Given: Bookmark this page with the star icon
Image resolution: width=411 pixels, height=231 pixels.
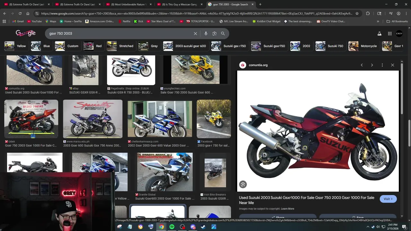Looking at the screenshot, I should click(x=357, y=13).
